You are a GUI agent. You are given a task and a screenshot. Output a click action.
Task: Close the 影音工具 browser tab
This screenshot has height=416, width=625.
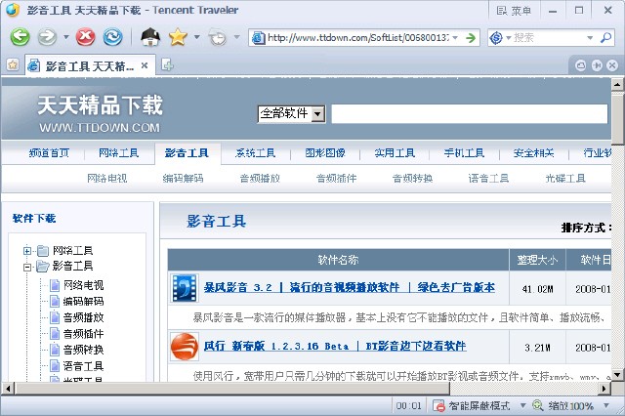click(x=145, y=65)
